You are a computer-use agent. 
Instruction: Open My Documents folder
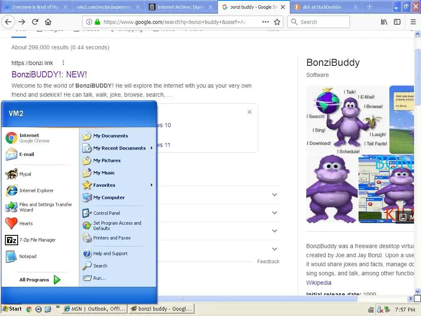tap(105, 136)
